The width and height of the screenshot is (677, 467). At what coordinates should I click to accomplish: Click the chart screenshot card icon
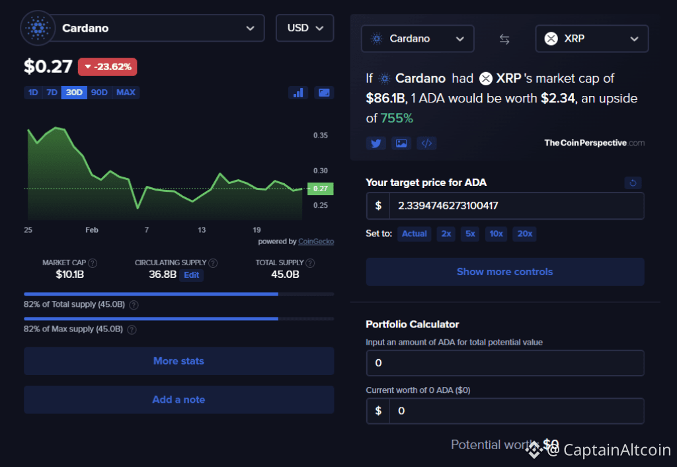click(324, 93)
